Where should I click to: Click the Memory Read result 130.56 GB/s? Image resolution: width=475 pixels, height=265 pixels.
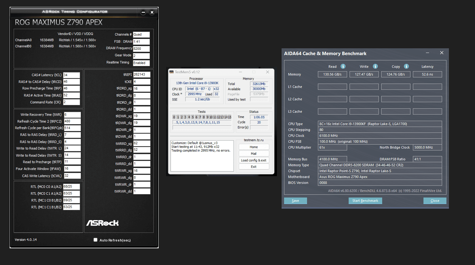[x=332, y=74]
